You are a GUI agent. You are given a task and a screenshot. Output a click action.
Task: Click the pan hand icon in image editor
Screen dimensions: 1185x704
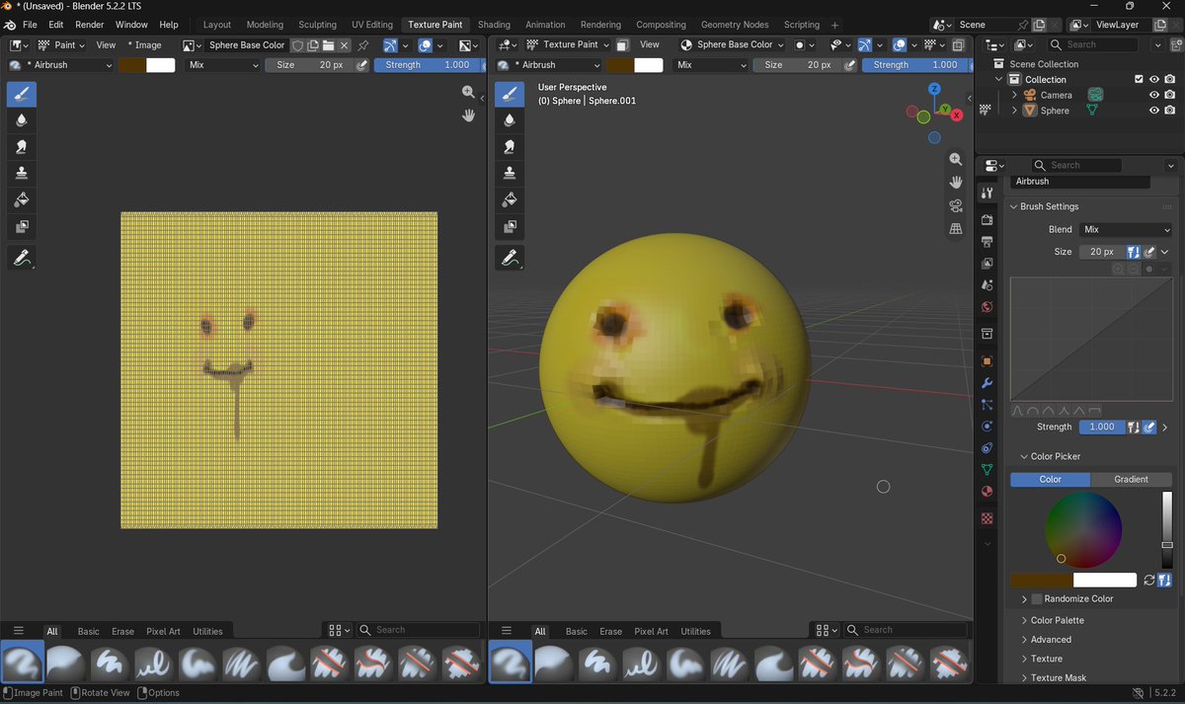469,115
